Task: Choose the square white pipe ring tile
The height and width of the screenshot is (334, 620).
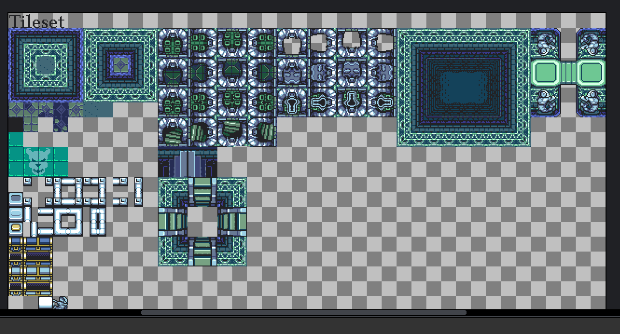Action: click(68, 221)
